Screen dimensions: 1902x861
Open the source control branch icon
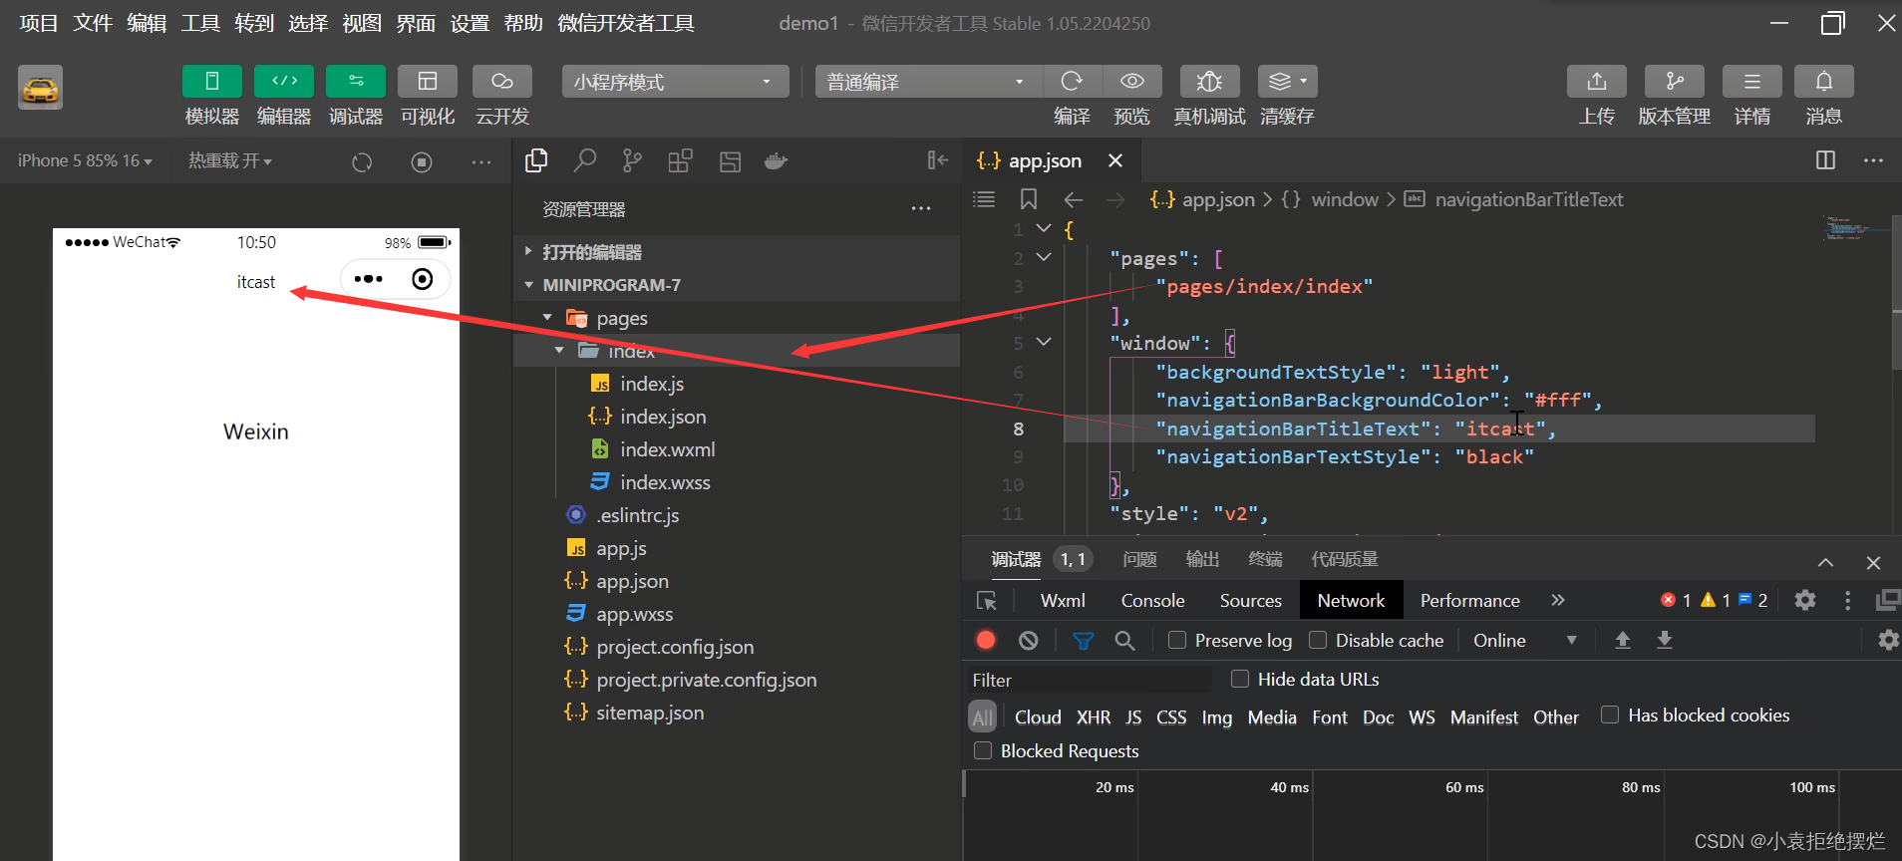click(x=632, y=160)
